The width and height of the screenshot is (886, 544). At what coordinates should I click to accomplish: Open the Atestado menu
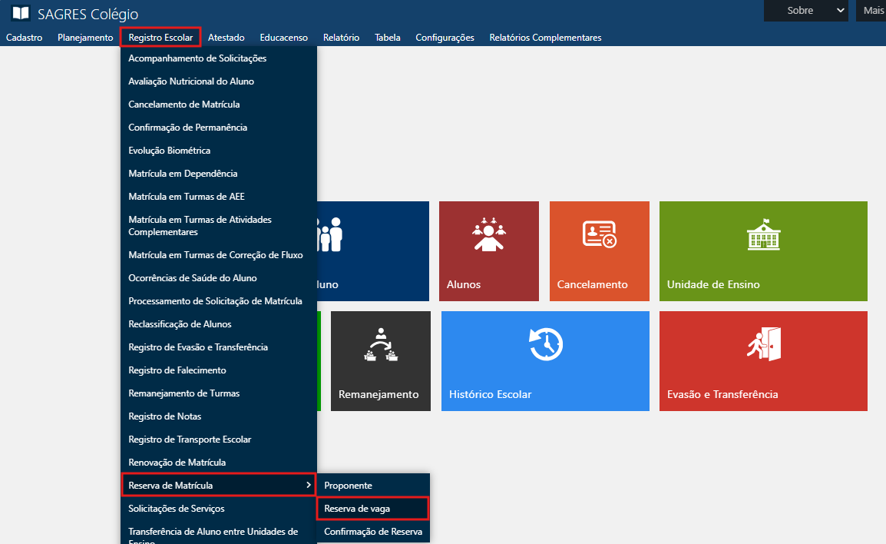click(x=226, y=38)
